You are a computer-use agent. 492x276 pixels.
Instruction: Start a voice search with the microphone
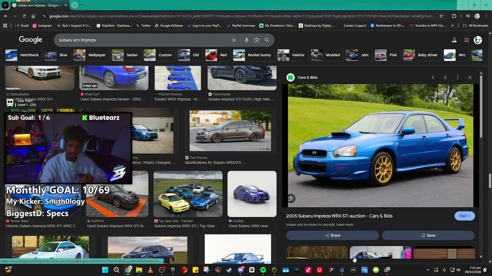pos(246,40)
